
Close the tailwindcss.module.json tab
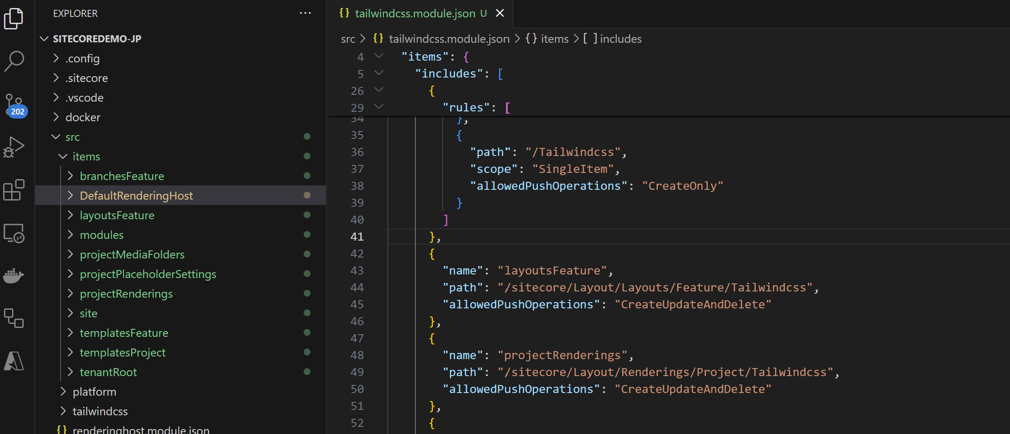[x=500, y=13]
